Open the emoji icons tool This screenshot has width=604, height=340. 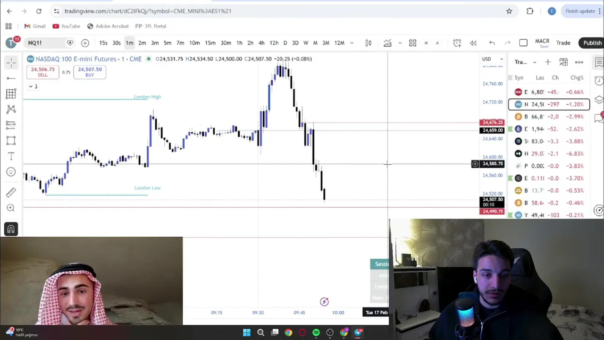click(11, 172)
